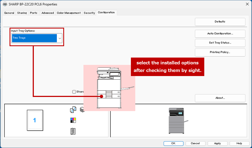This screenshot has width=252, height=148.
Task: Open Printing Policy settings
Action: click(220, 52)
